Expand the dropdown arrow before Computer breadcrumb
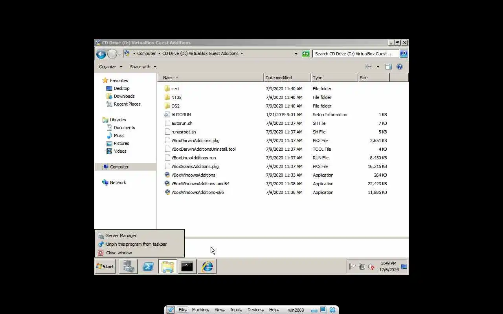Image resolution: width=503 pixels, height=314 pixels. coord(134,53)
